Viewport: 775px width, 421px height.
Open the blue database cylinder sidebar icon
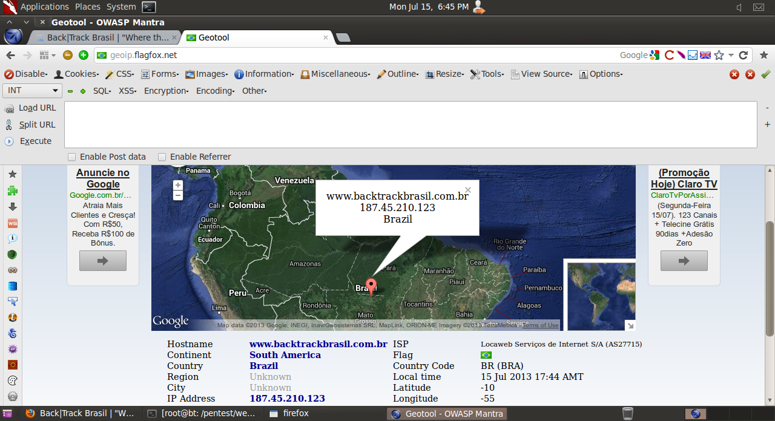click(12, 286)
